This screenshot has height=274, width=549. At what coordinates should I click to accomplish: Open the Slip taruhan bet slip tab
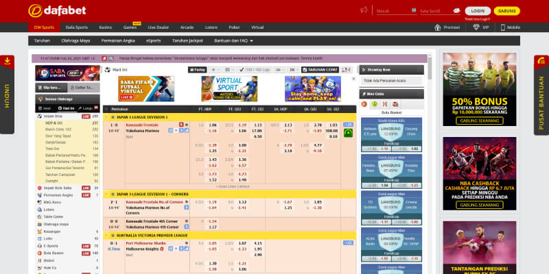(x=50, y=88)
